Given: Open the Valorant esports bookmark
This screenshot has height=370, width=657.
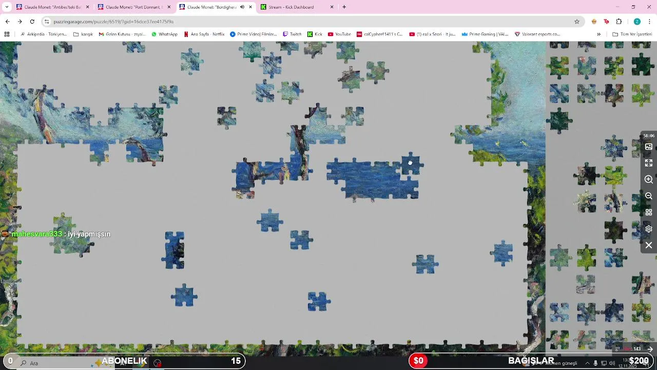Looking at the screenshot, I should (x=537, y=34).
